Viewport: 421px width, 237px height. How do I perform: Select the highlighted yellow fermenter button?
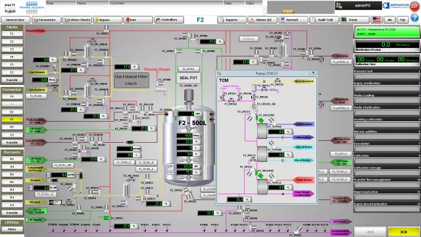pos(12,119)
